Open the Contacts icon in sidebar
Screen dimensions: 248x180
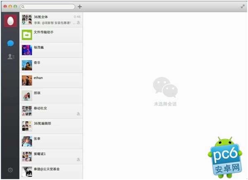click(x=10, y=57)
